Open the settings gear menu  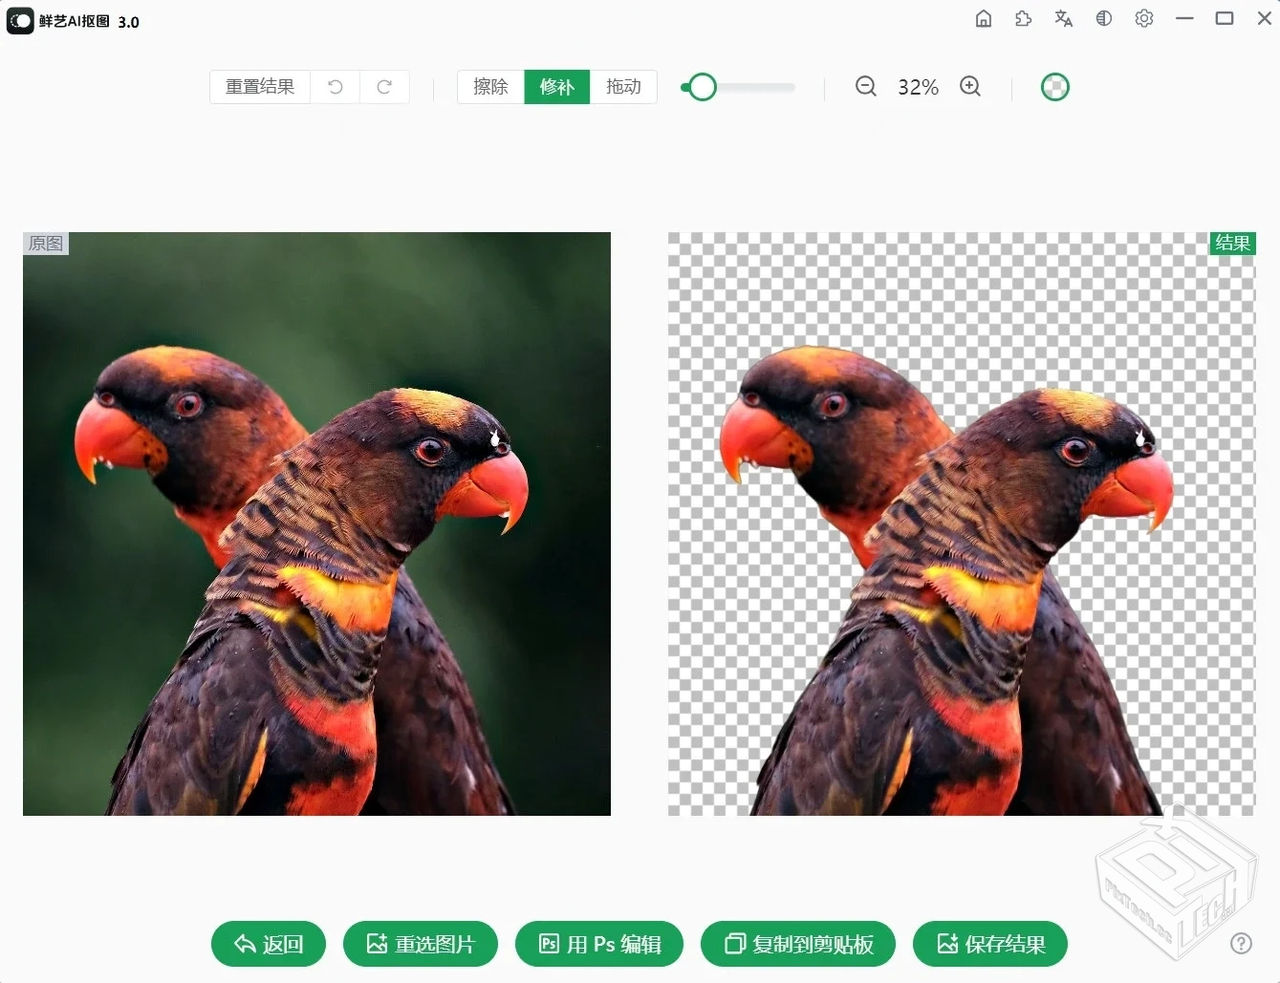[x=1144, y=18]
